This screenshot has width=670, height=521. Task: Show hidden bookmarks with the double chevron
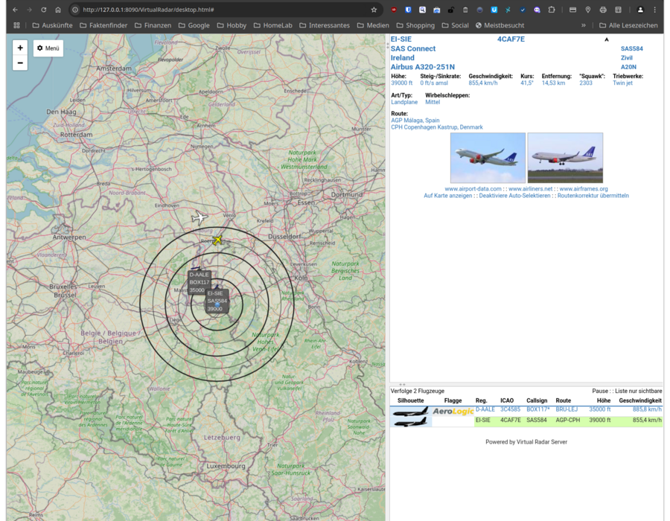pos(583,25)
